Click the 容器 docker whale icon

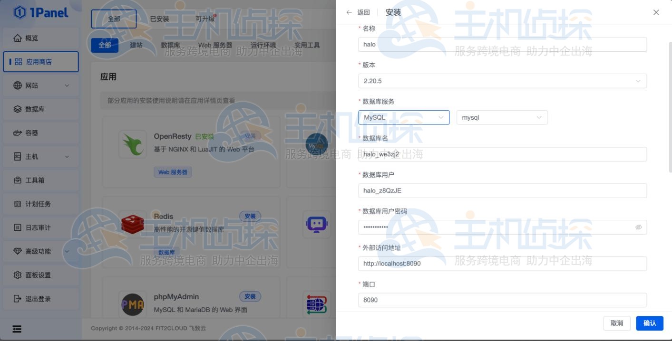(x=18, y=133)
